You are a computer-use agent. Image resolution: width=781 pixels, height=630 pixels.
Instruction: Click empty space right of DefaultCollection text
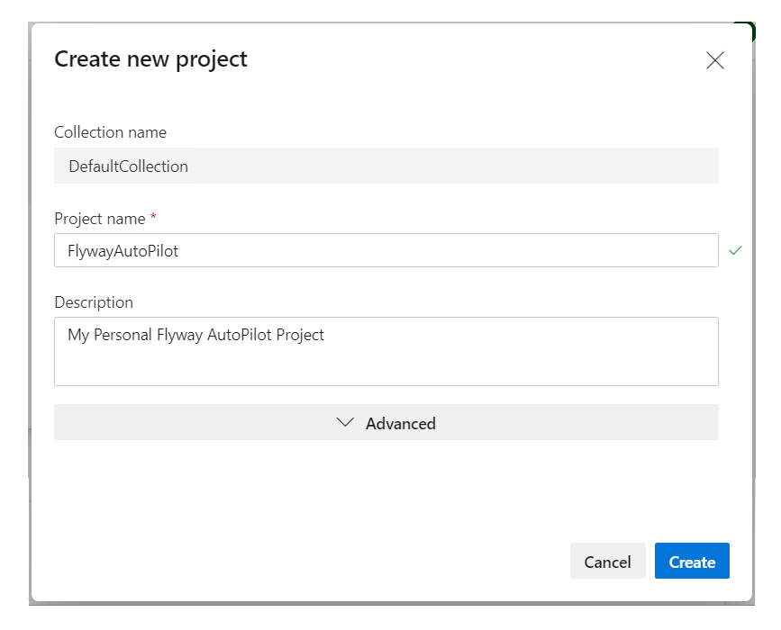tap(450, 166)
